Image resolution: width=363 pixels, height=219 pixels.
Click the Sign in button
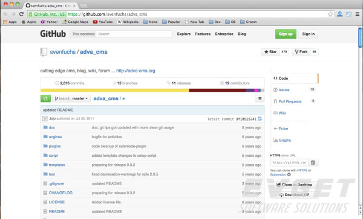(x=308, y=34)
